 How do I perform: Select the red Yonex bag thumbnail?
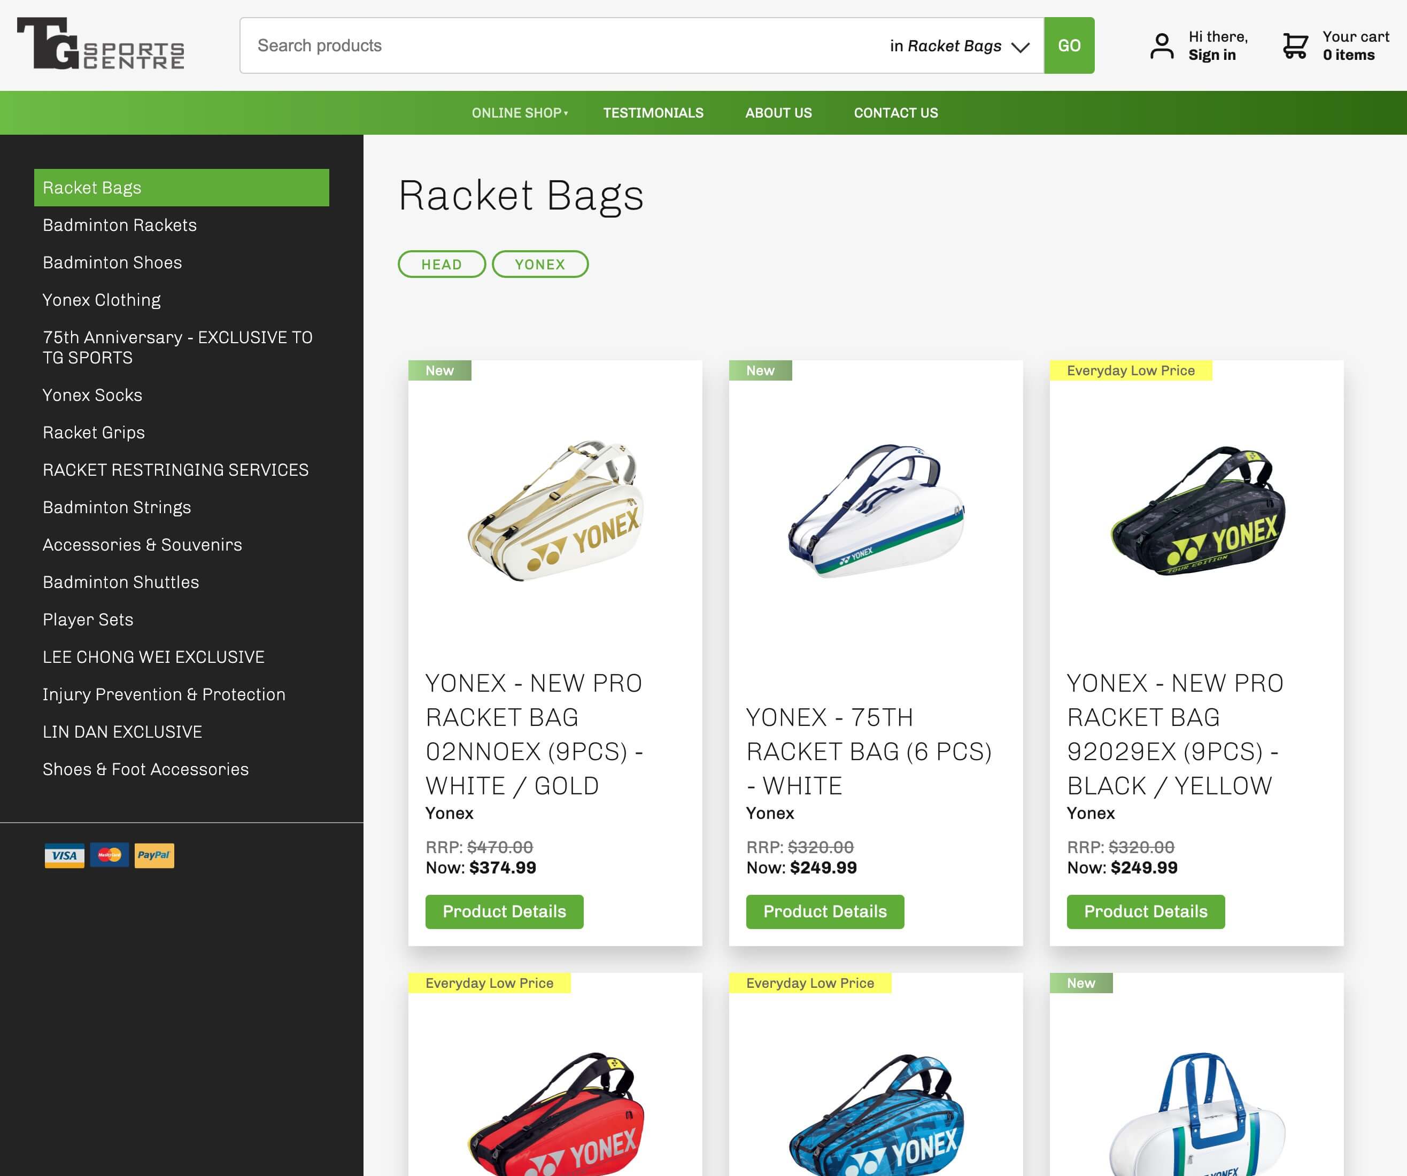click(555, 1113)
